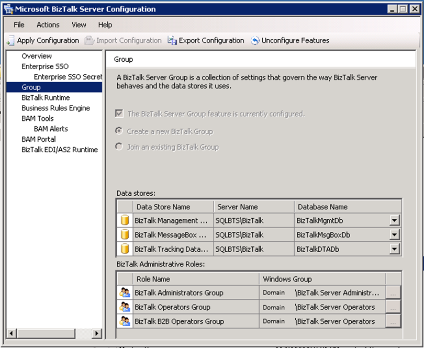Click BizTalk MessageBox data store name cell
Image resolution: width=424 pixels, height=348 pixels.
click(173, 235)
